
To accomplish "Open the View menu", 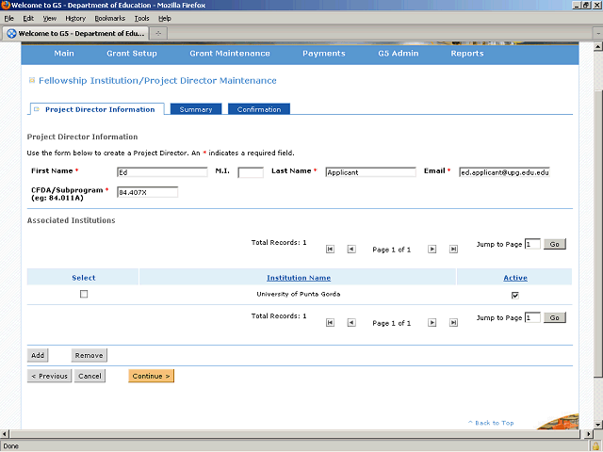I will (50, 19).
